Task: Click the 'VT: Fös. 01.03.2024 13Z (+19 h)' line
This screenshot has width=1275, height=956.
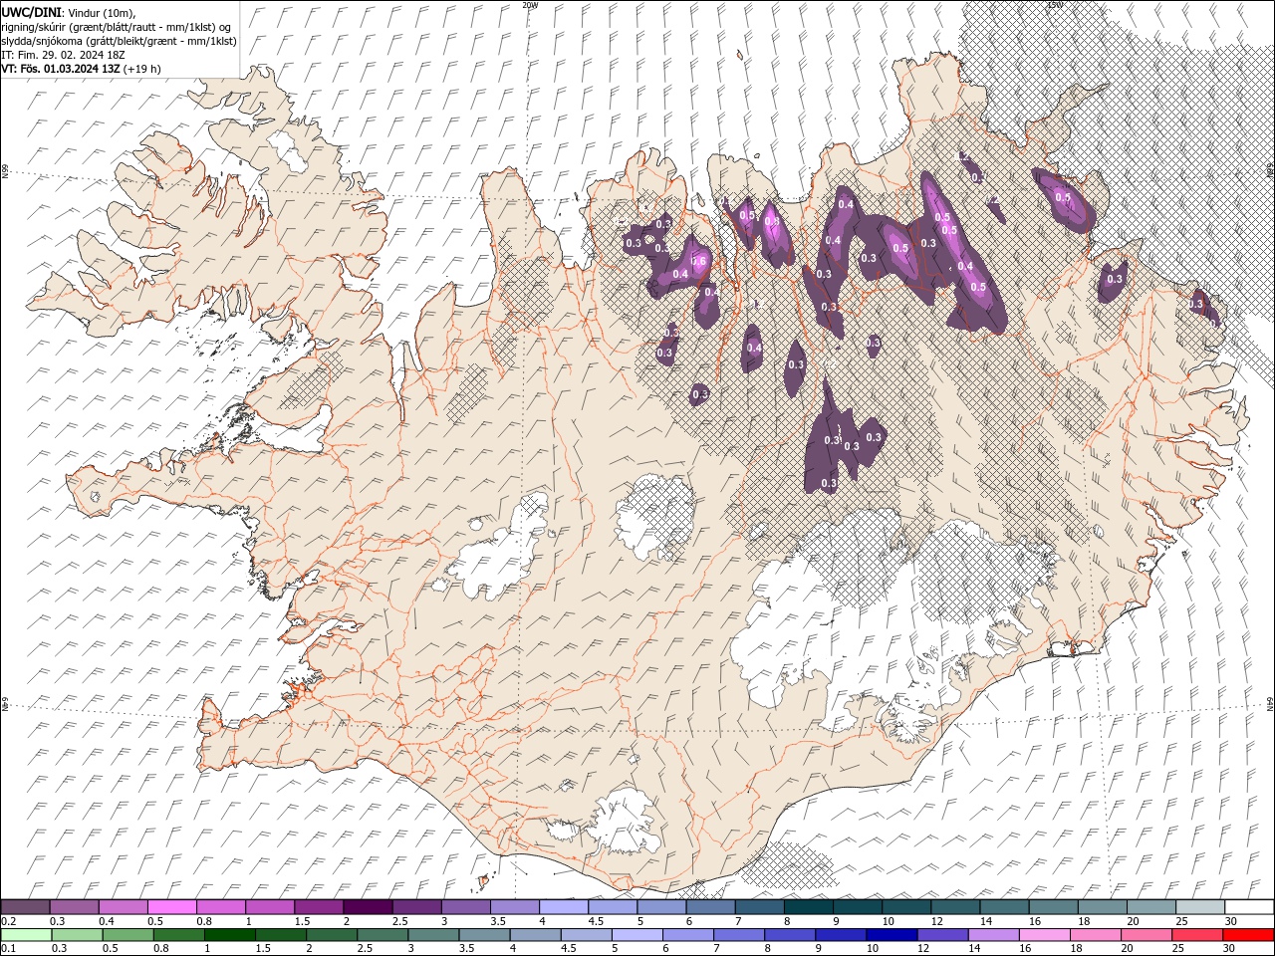Action: pos(82,69)
